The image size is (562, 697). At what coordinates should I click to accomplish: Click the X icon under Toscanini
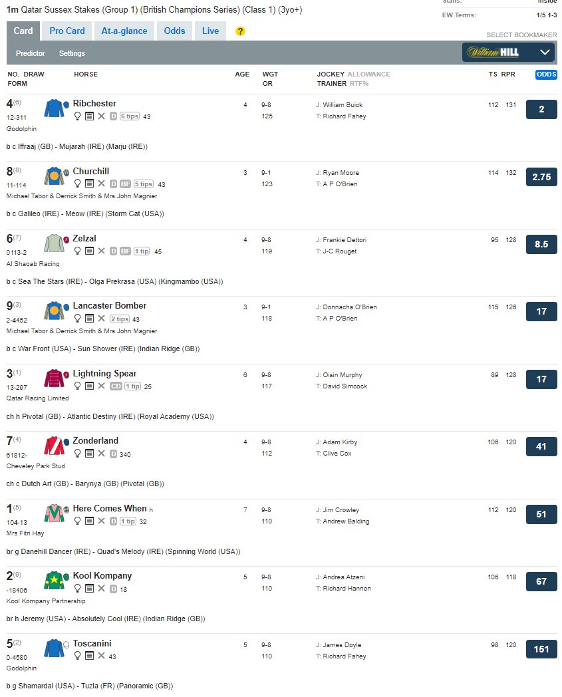point(101,656)
